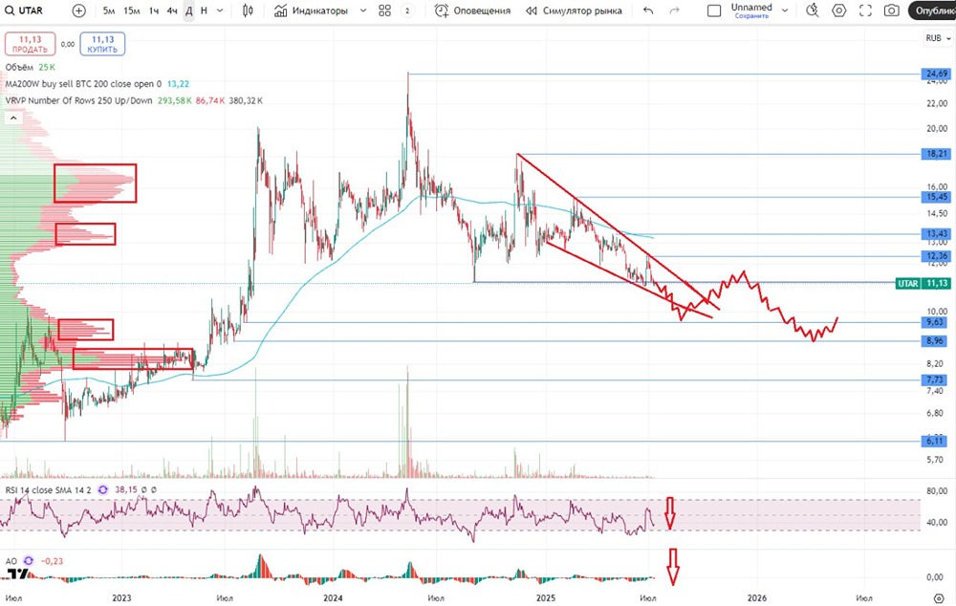Click the RSI indicator legend label
This screenshot has height=606, width=956.
[48, 489]
